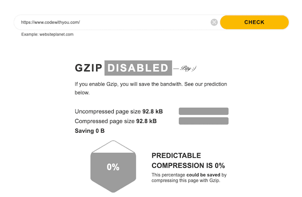Image resolution: width=302 pixels, height=197 pixels.
Task: Click the 0% hexagon badge
Action: click(x=113, y=167)
